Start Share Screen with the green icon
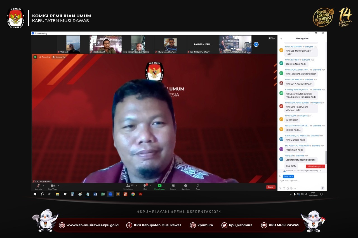Viewport: 358px width, 238px height. coord(159,186)
